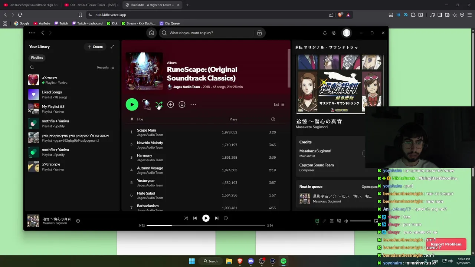Viewport: 475px width, 267px height.
Task: Click the Search field in Spotify
Action: (x=211, y=33)
